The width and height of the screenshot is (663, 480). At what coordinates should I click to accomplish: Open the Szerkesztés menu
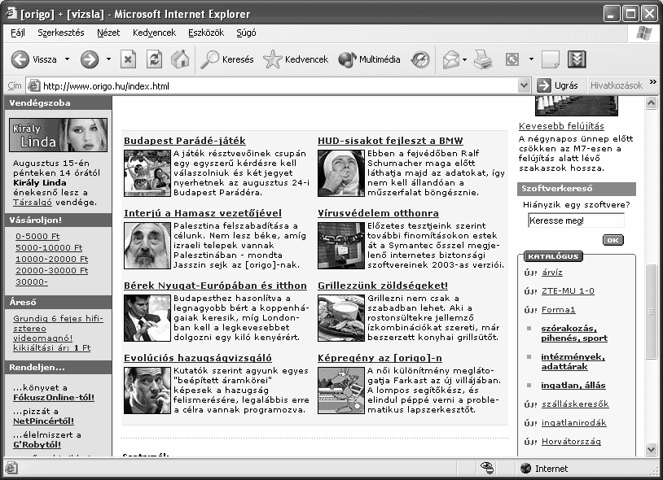[61, 33]
